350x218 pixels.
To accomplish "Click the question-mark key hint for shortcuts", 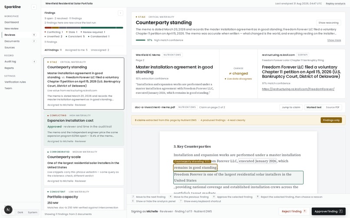I will click(181, 201).
